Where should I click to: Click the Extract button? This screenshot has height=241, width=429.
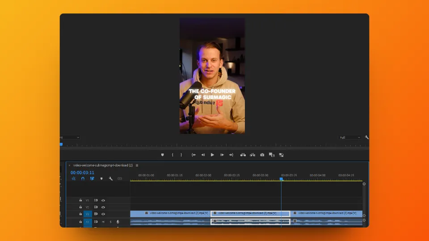252,155
